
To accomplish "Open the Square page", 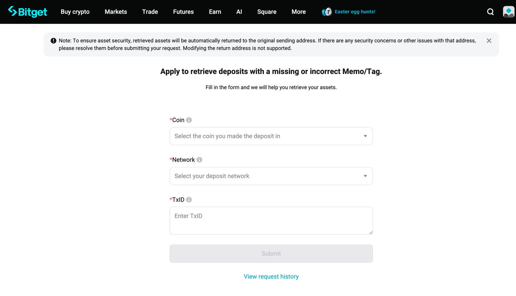I will point(266,12).
